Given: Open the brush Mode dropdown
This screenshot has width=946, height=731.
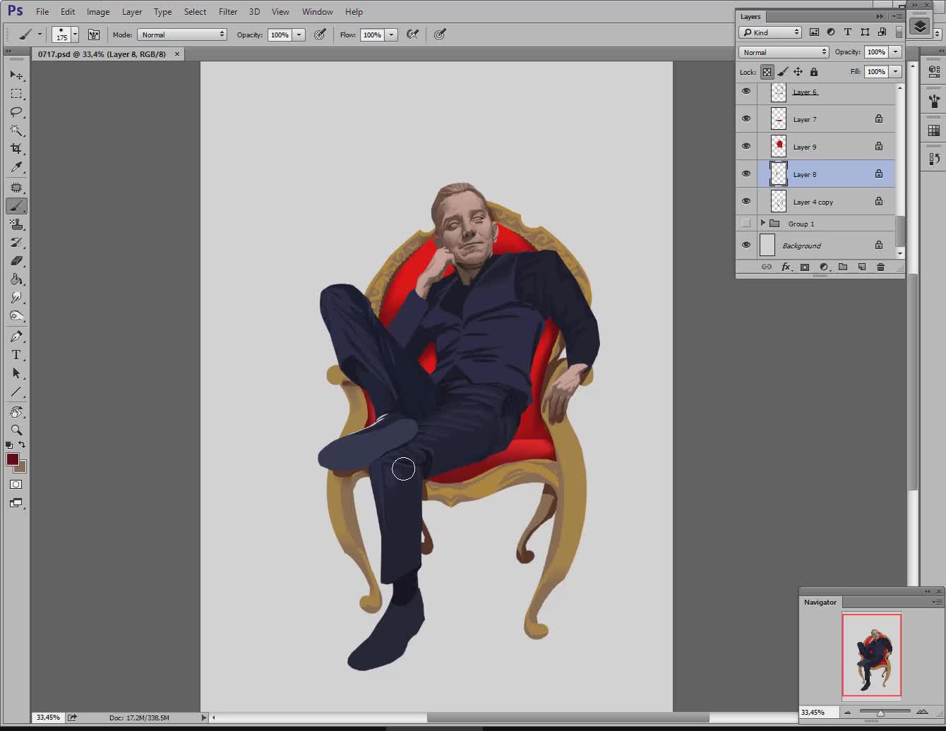Looking at the screenshot, I should tap(182, 35).
